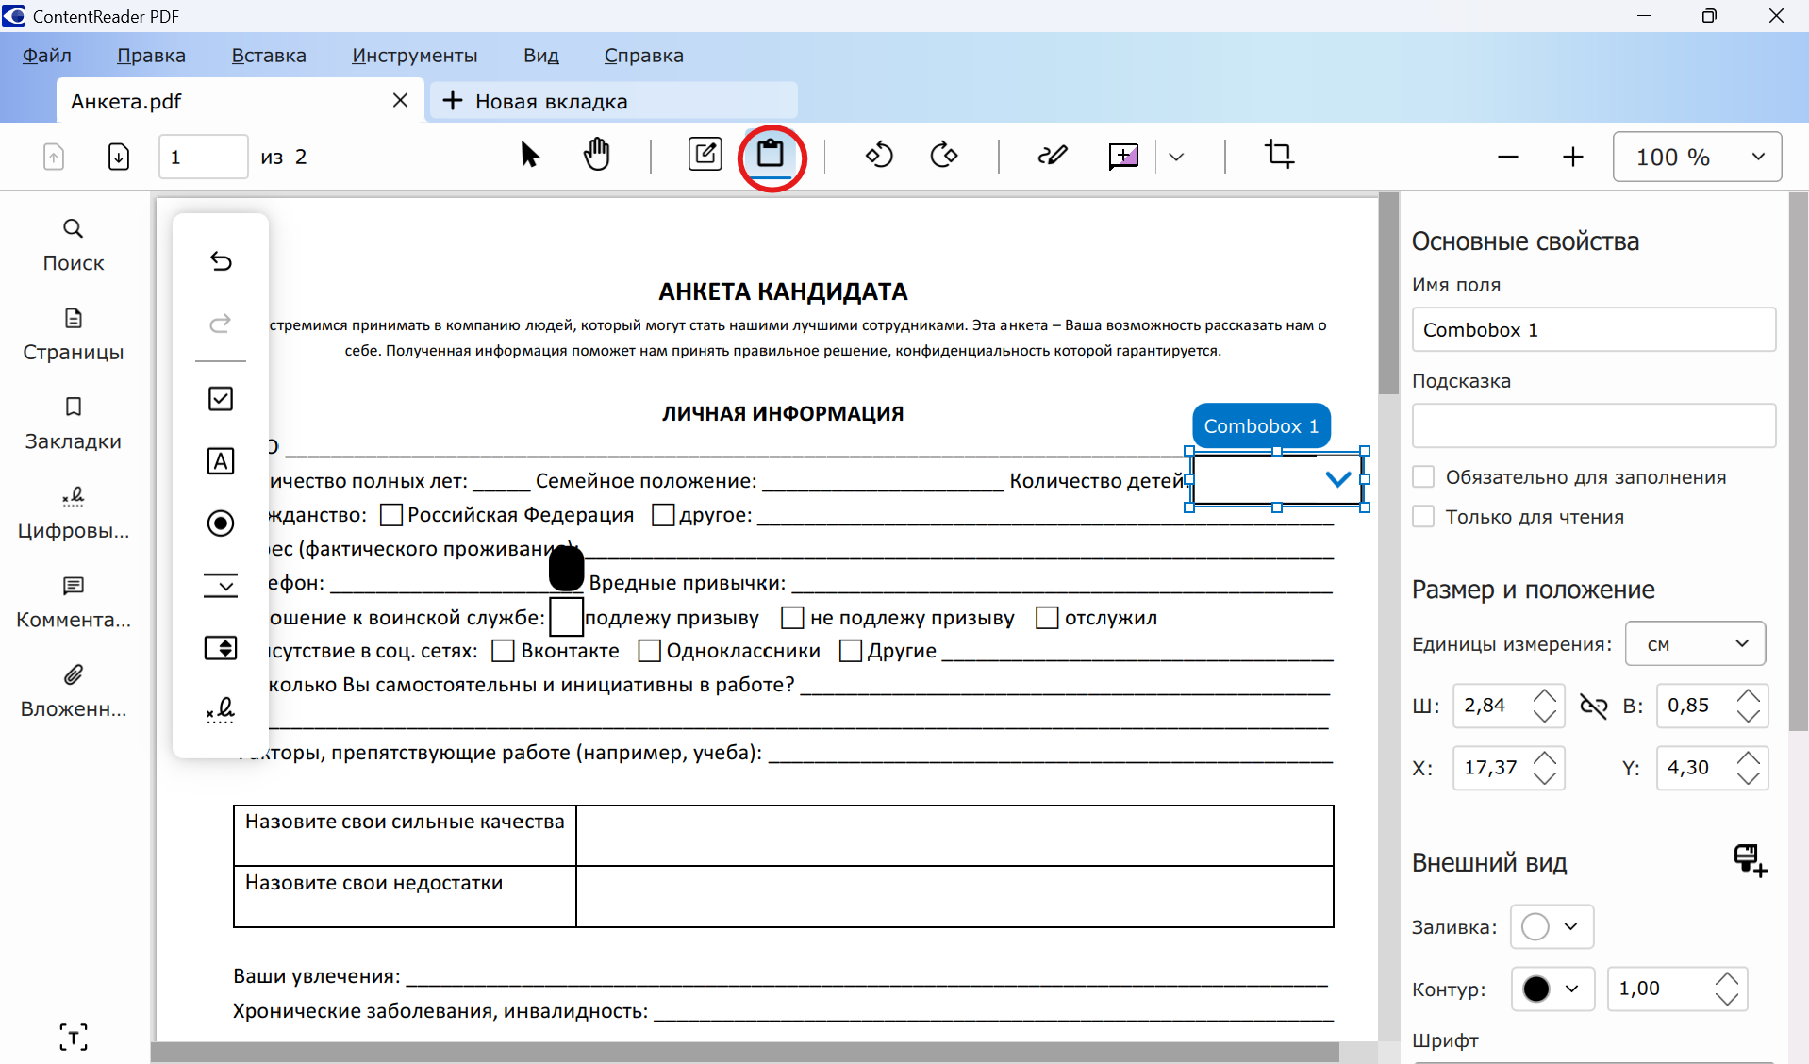Open the zoom level 100 % dropdown

tap(1696, 157)
